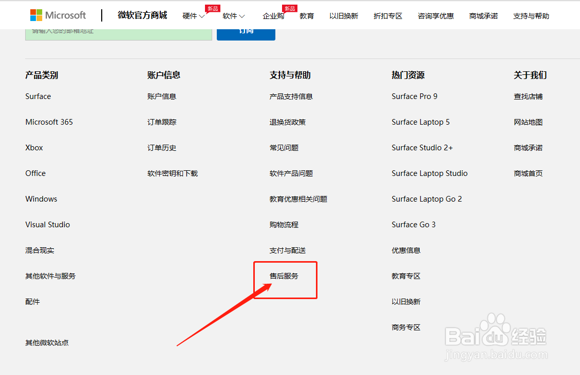Open 教育优惠相关问题 link
Screen dimensions: 580x375
coord(298,199)
